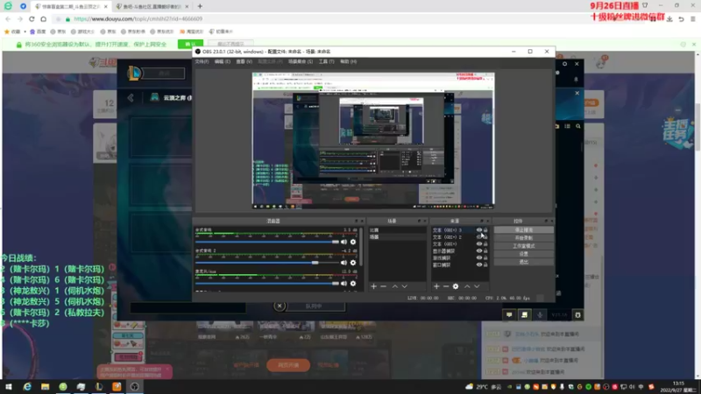Move selected source up
The image size is (701, 394).
click(x=467, y=286)
